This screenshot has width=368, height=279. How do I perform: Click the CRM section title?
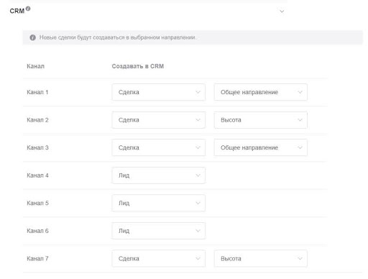[17, 11]
